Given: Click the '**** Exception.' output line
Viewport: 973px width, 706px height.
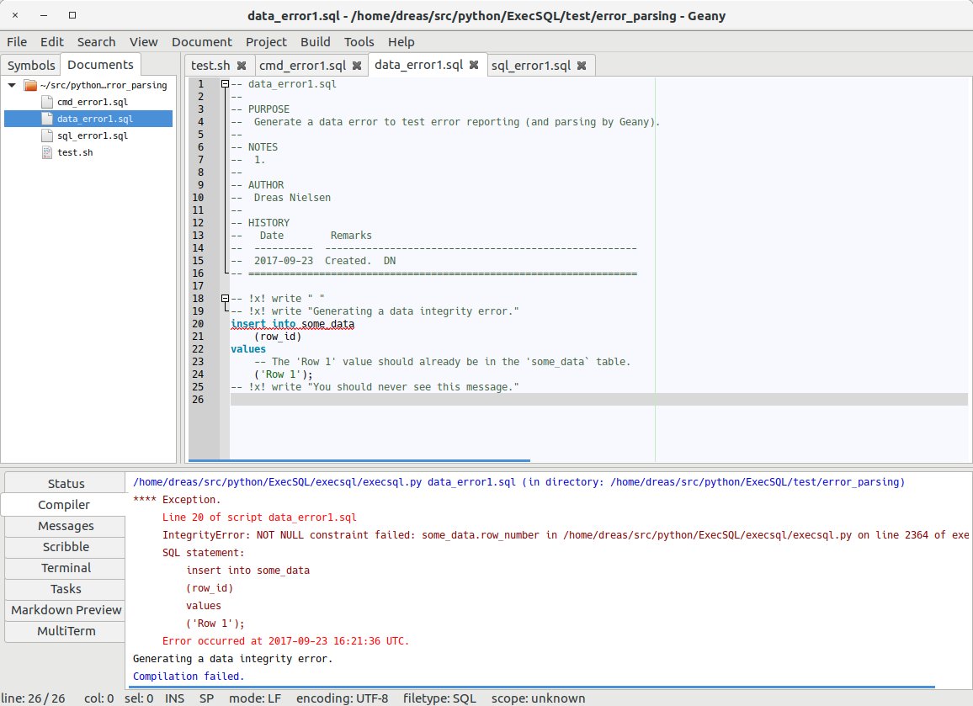Looking at the screenshot, I should [176, 499].
